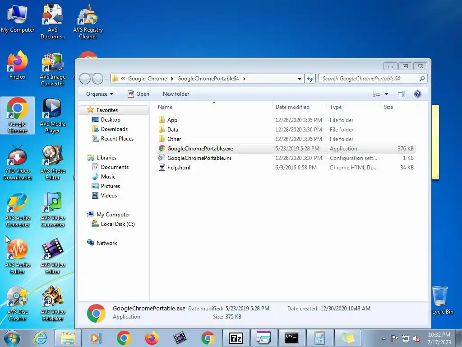Open the Organize dropdown menu

[100, 94]
